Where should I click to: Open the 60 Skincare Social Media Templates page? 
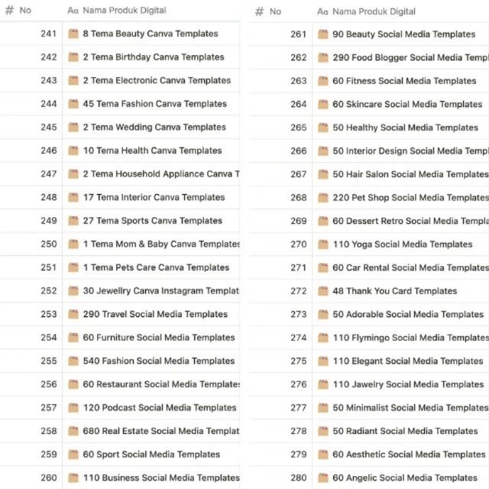pyautogui.click(x=407, y=105)
